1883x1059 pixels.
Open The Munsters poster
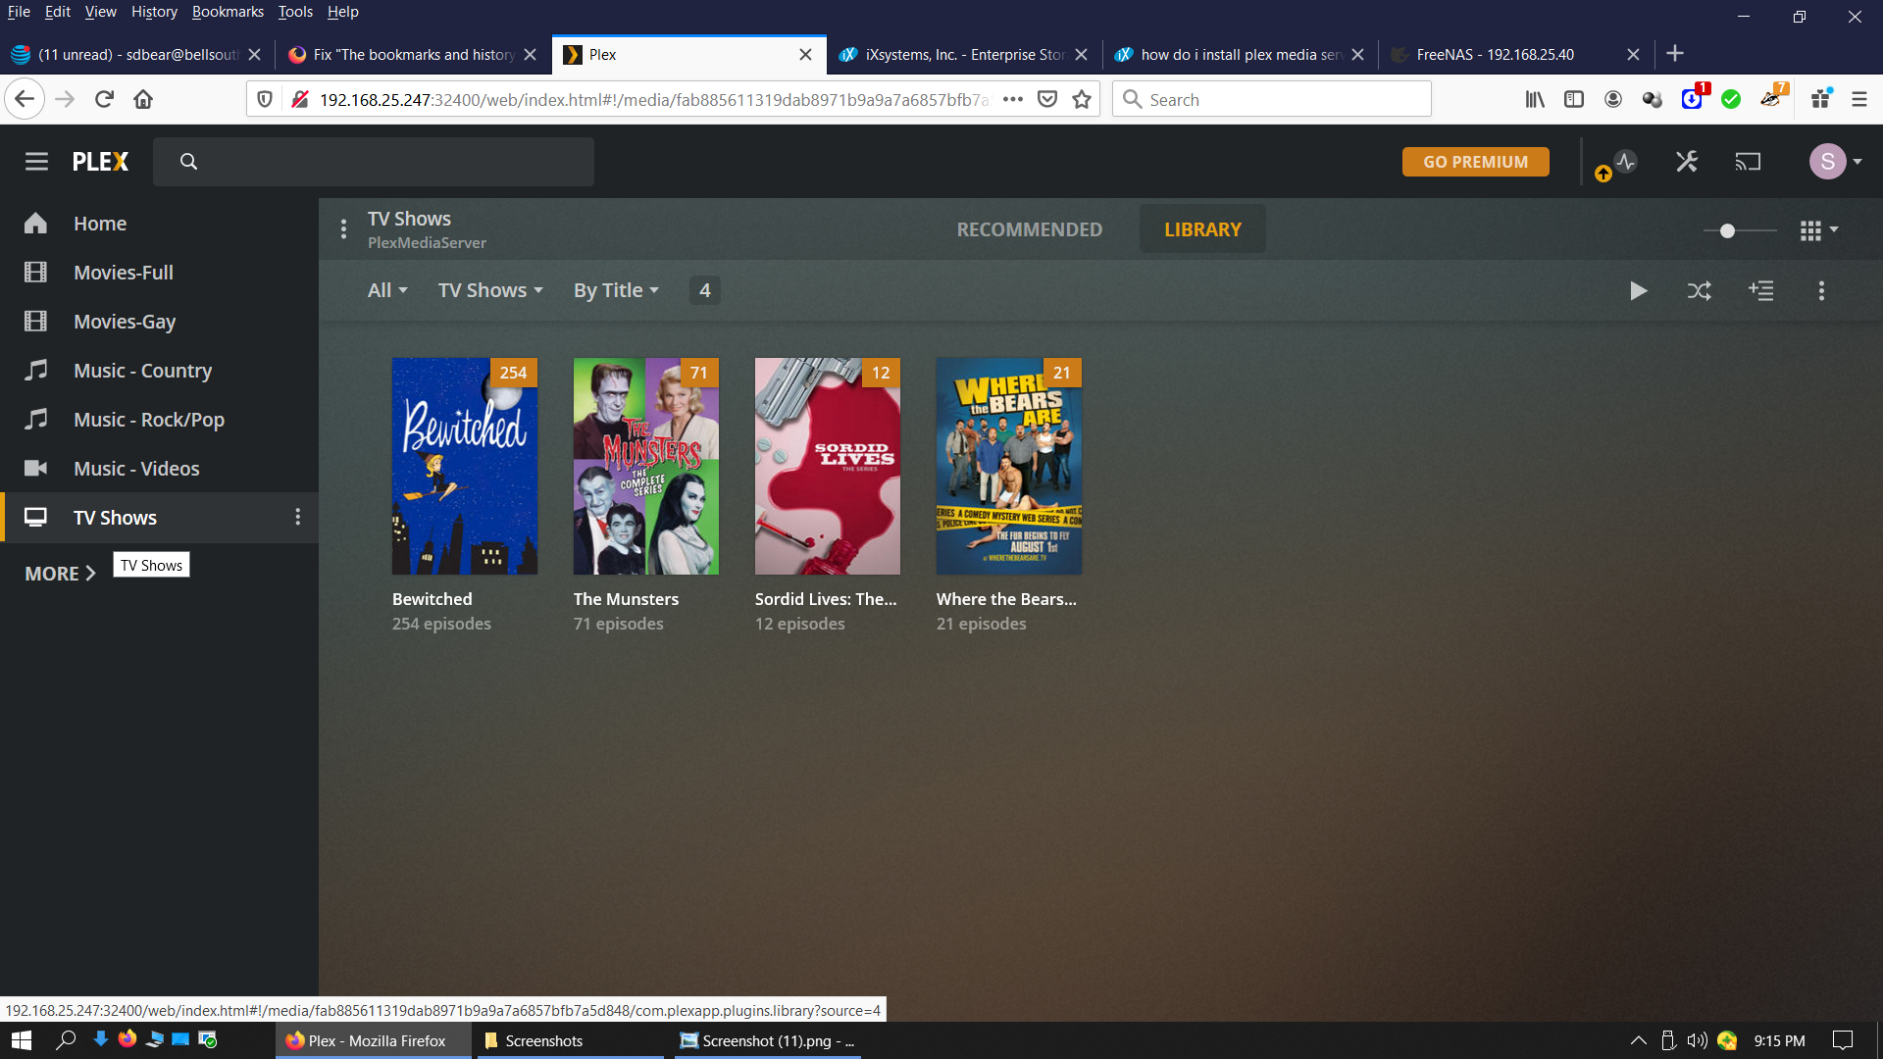[646, 466]
